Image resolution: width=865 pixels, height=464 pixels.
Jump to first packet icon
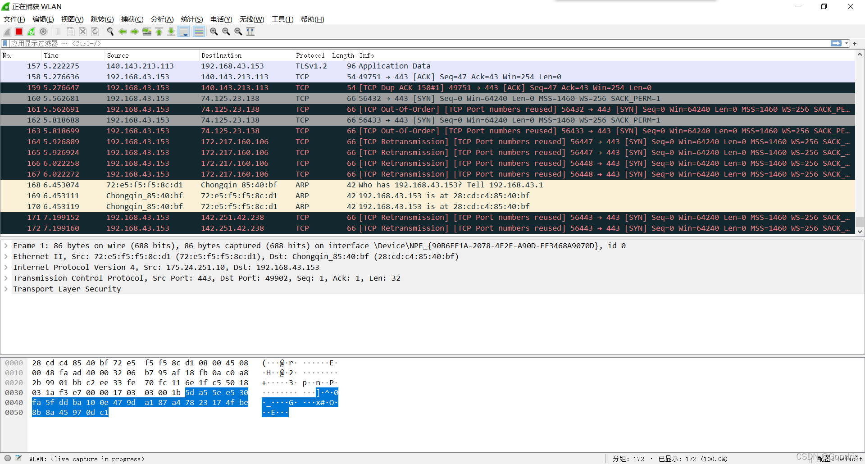pyautogui.click(x=159, y=32)
